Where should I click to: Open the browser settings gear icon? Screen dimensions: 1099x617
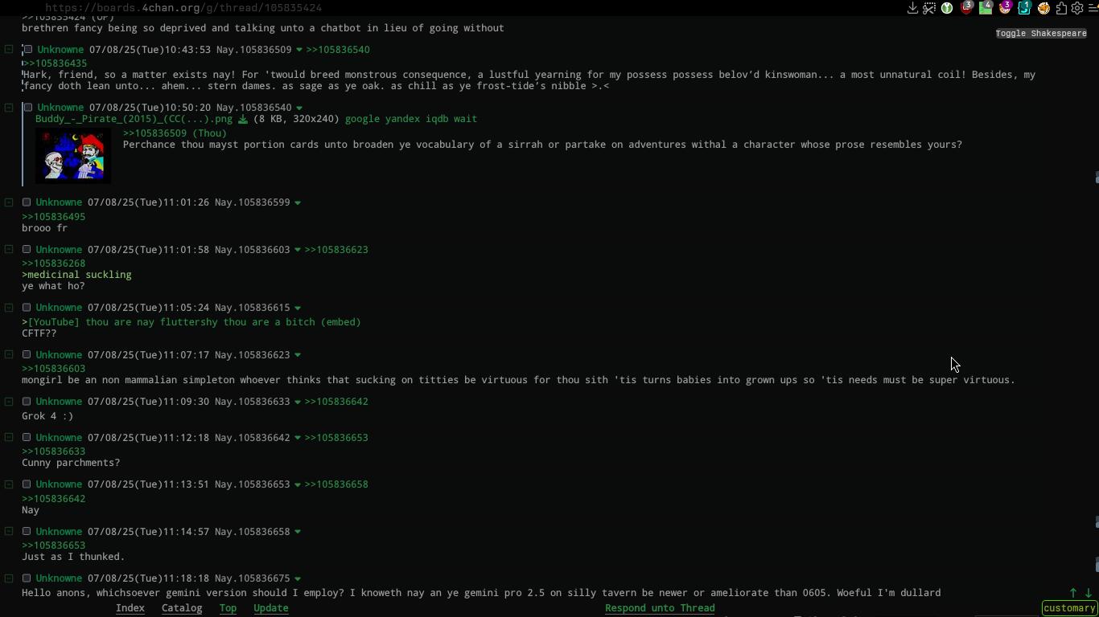click(x=1077, y=8)
